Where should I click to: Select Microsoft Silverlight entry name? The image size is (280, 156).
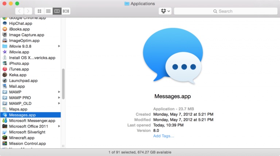[x=27, y=132]
